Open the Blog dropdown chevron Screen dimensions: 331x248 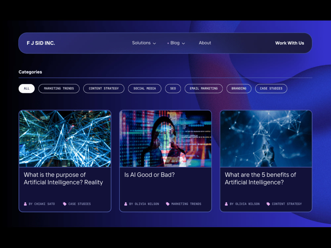click(184, 43)
